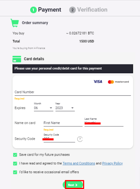Screen dimensions: 140x189
Task: Open the expiry Month dropdown
Action: 44,108
